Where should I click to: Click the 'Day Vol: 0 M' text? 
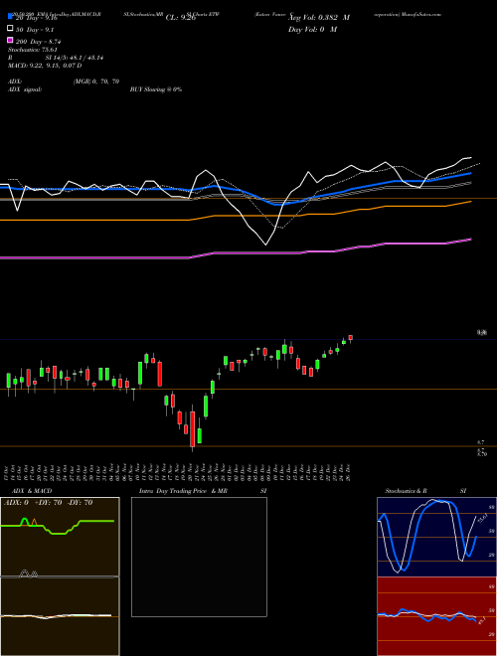(312, 29)
